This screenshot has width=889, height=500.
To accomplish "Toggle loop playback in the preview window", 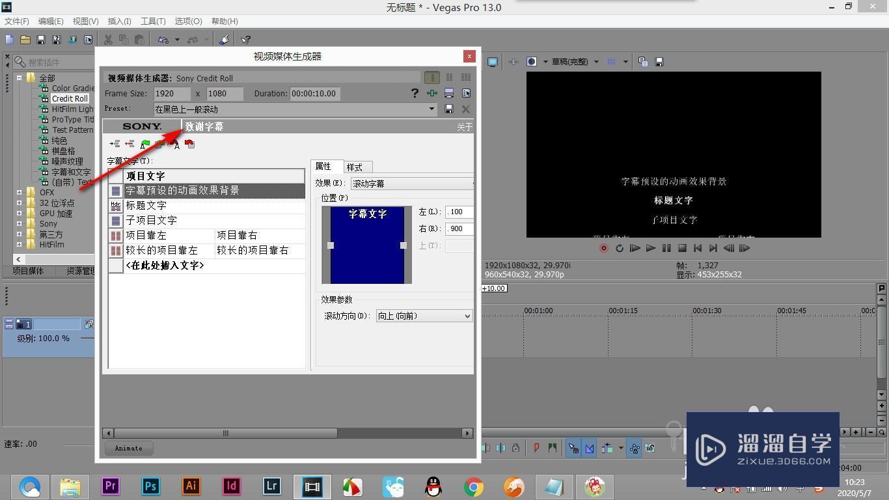I will pos(619,248).
